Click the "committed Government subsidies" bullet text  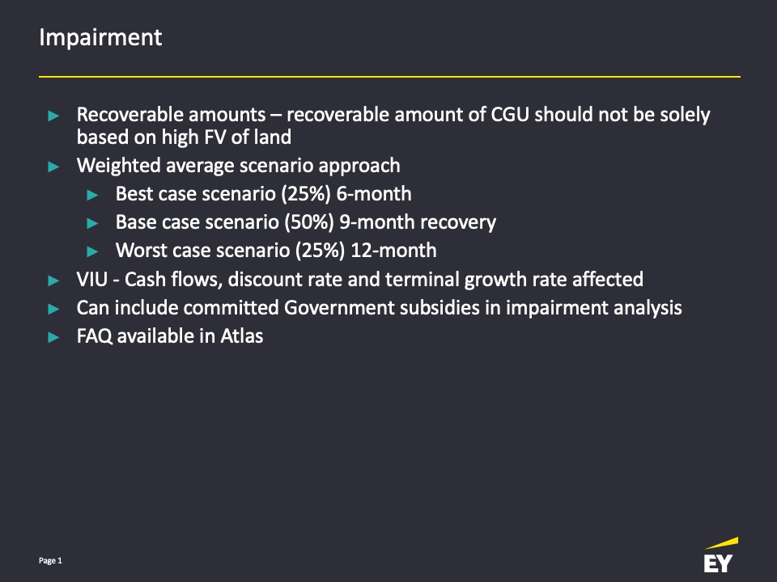point(379,308)
